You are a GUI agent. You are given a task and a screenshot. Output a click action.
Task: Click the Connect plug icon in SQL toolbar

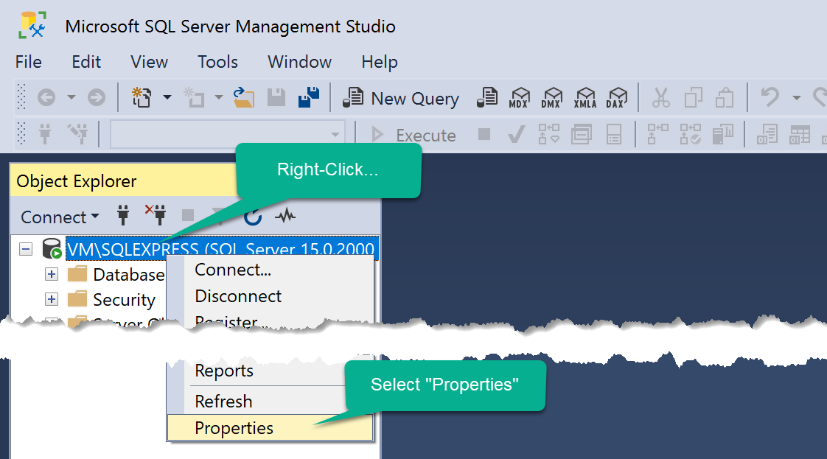coord(46,134)
